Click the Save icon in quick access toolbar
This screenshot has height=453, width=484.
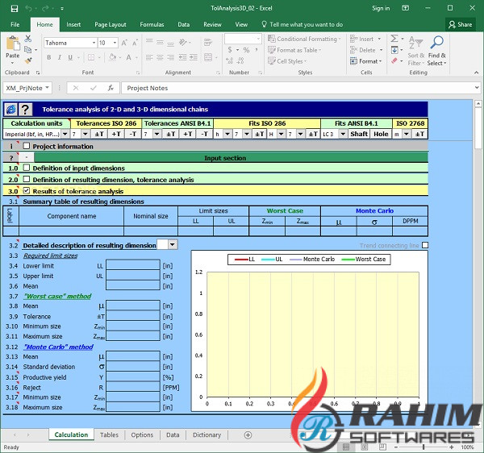(9, 8)
